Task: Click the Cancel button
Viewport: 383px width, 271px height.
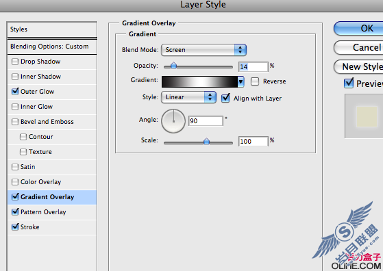Action: click(358, 48)
